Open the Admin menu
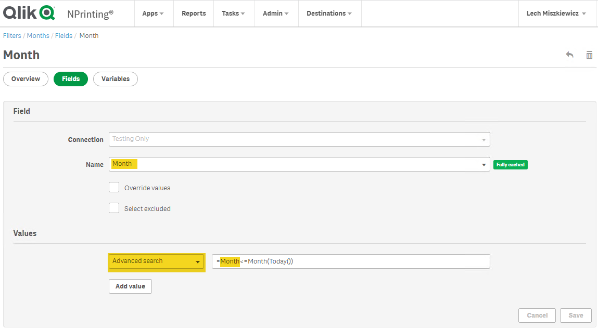Screen dimensions: 598x329 pyautogui.click(x=276, y=14)
